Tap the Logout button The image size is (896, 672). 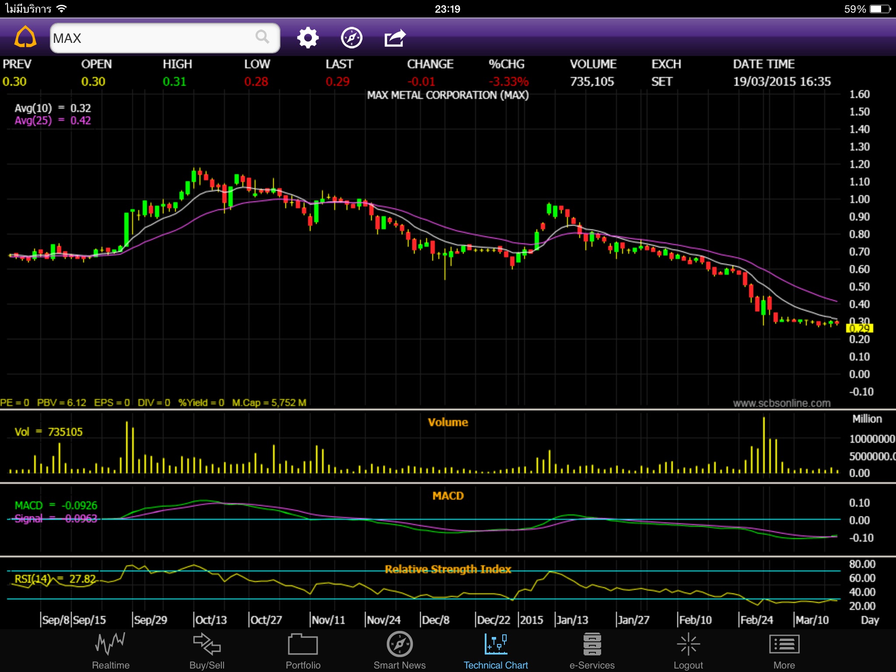coord(688,651)
